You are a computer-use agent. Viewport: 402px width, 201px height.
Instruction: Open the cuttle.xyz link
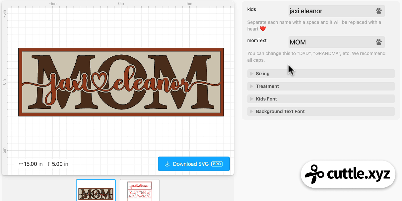pyautogui.click(x=348, y=174)
